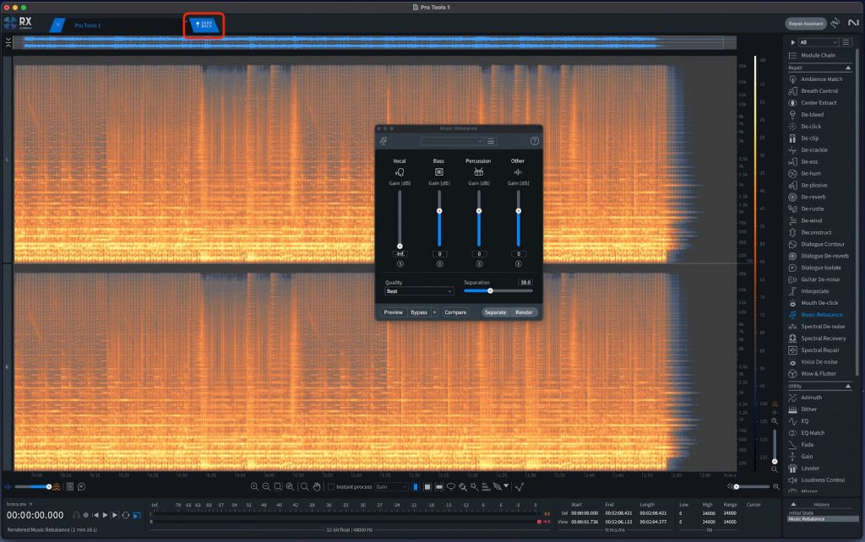
Task: Click the Music Rebalance help question mark
Action: click(533, 140)
